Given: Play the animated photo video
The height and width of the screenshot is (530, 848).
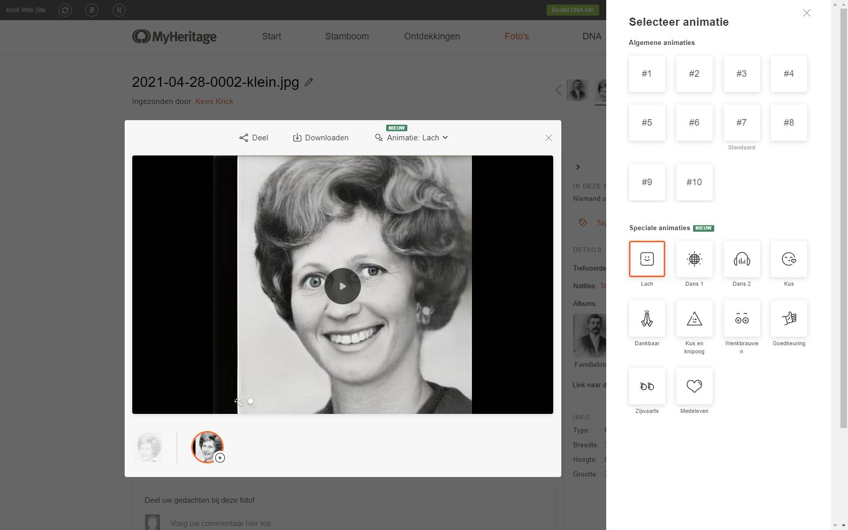Looking at the screenshot, I should [x=343, y=286].
